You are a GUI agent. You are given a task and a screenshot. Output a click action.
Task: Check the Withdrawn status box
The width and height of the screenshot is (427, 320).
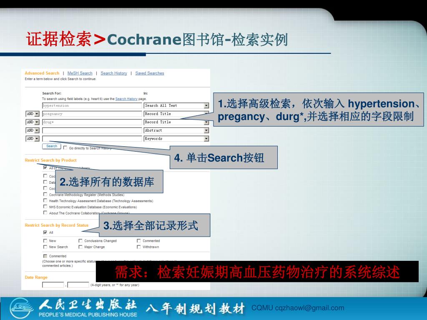[x=138, y=247]
